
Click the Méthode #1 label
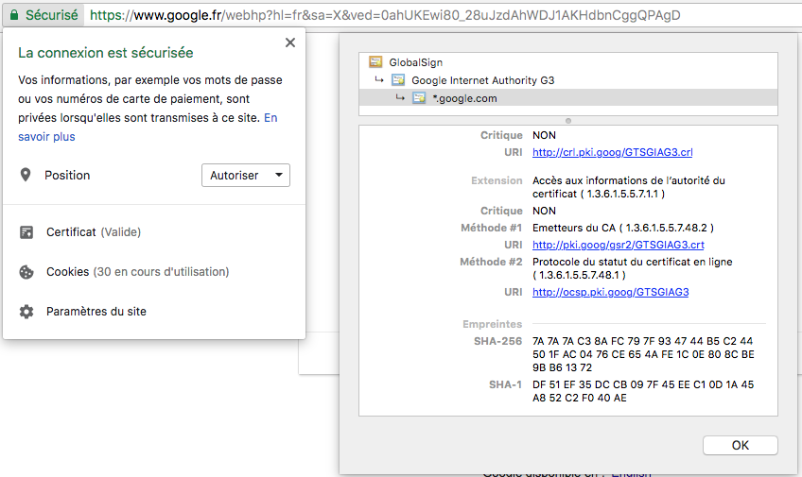pos(491,228)
